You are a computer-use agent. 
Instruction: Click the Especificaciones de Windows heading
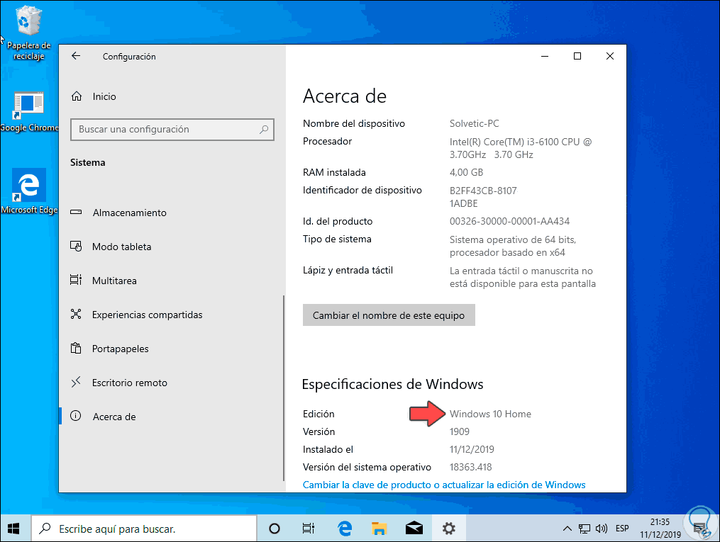point(392,384)
